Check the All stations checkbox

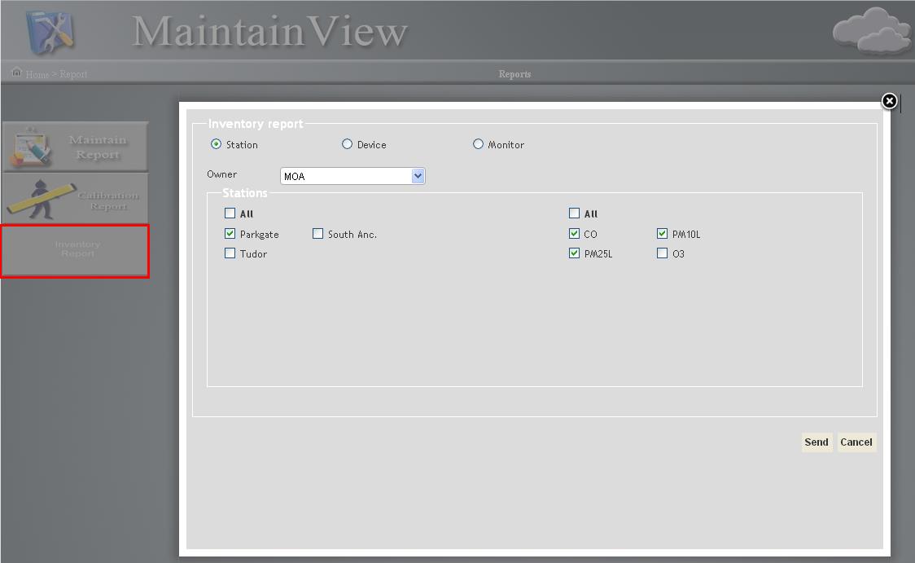[230, 213]
